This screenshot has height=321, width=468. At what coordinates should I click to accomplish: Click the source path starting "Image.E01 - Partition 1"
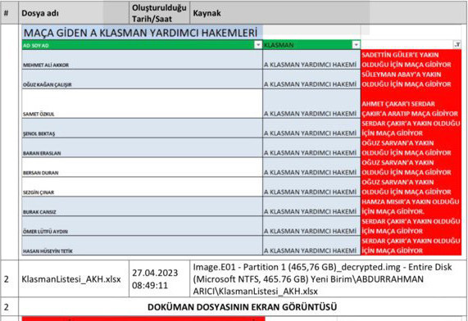322,279
